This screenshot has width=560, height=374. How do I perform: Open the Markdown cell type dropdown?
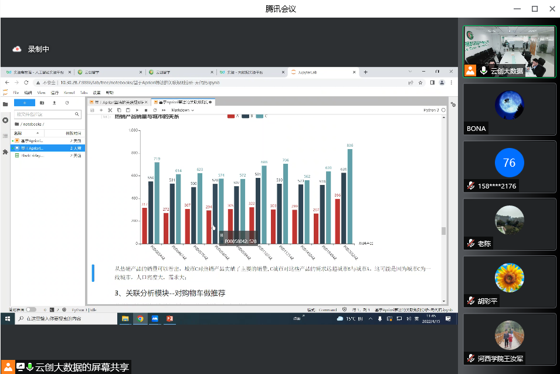click(182, 110)
